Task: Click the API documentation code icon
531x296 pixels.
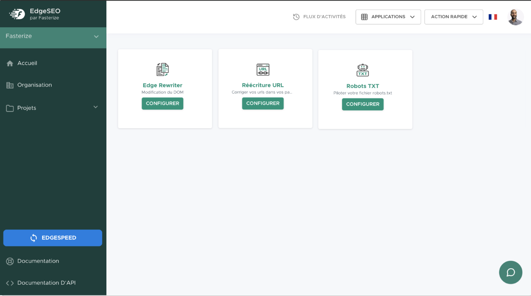Action: point(10,283)
